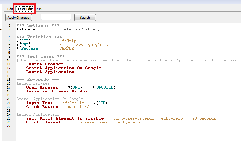Click 'link=User-Friendly Techy-Help' on line 26

click(105, 122)
